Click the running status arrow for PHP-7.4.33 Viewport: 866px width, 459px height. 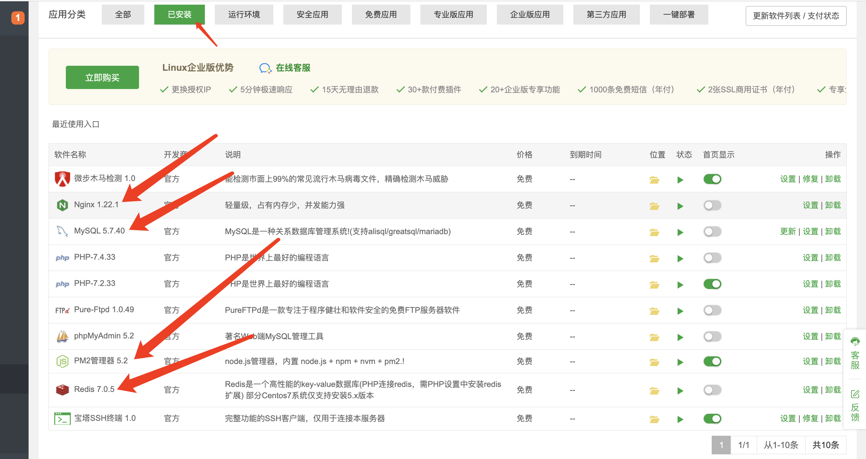pos(680,258)
